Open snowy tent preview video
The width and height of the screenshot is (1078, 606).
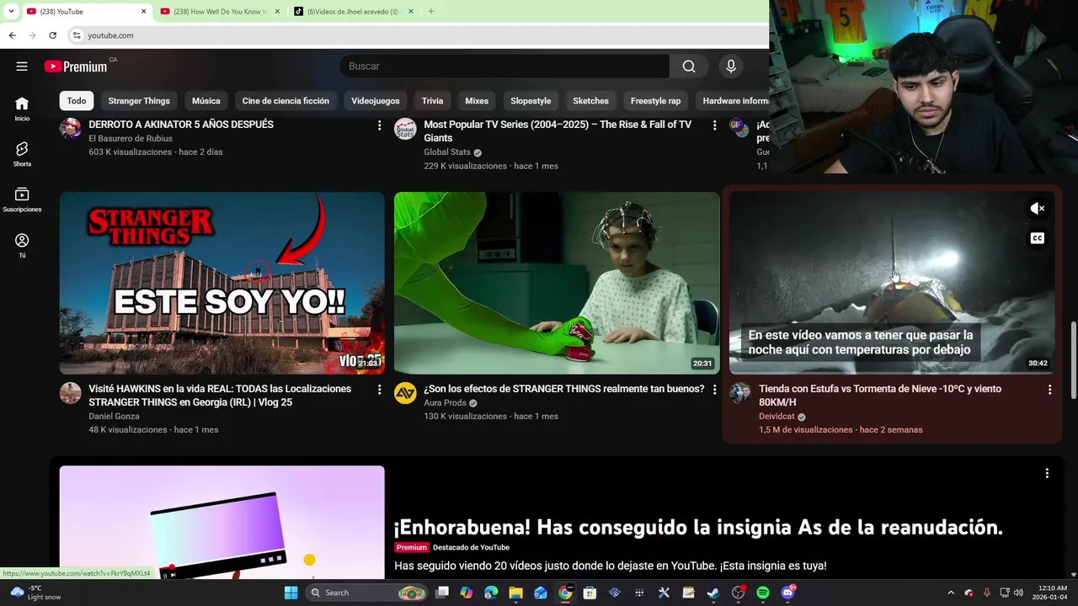pos(892,283)
